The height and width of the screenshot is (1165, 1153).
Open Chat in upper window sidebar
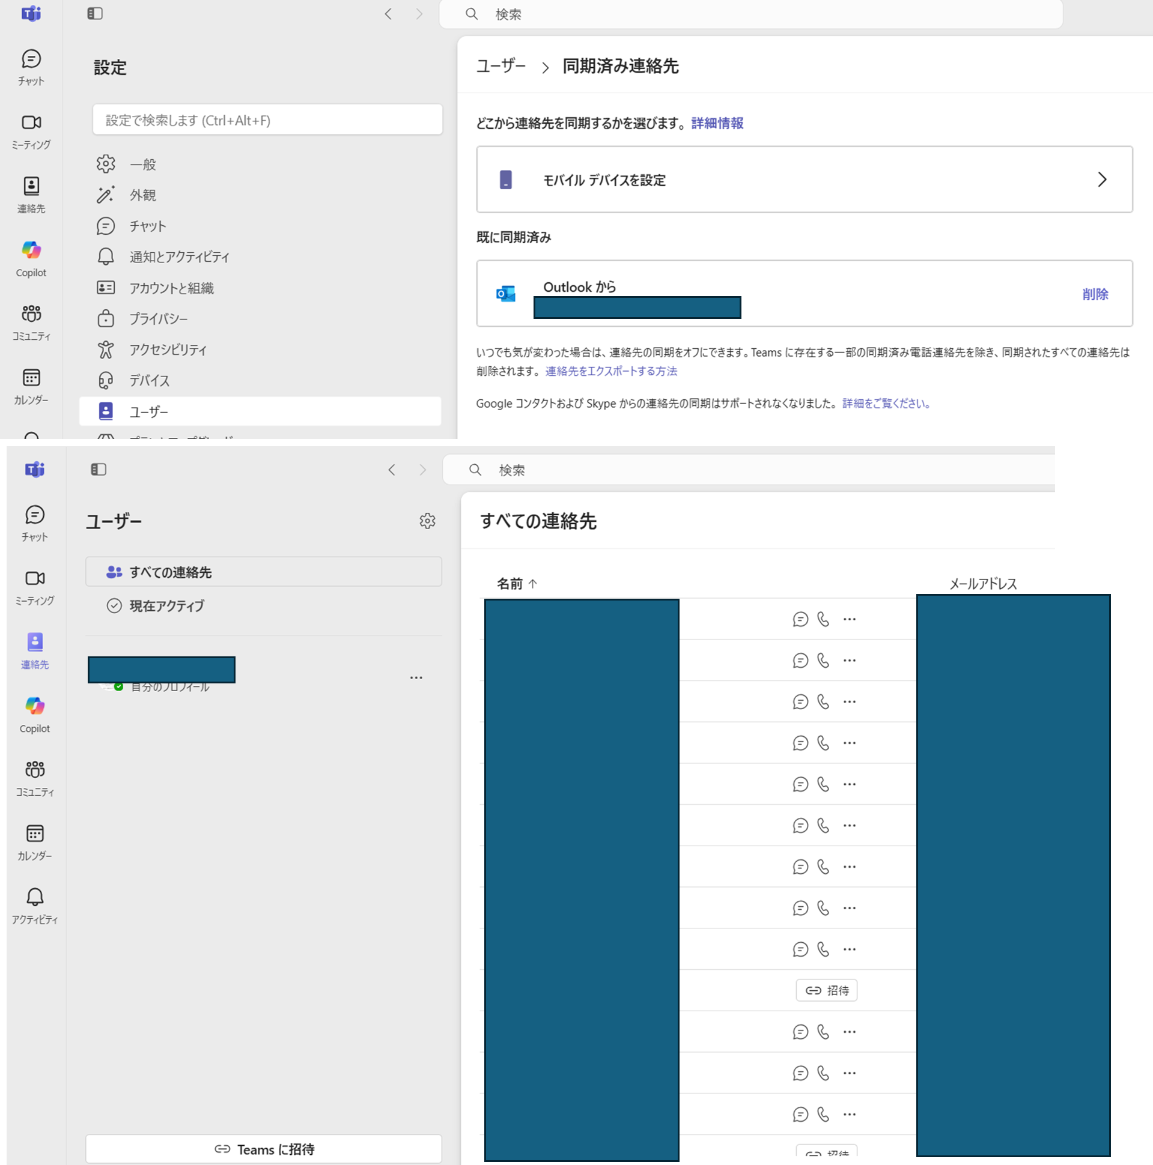click(x=31, y=67)
